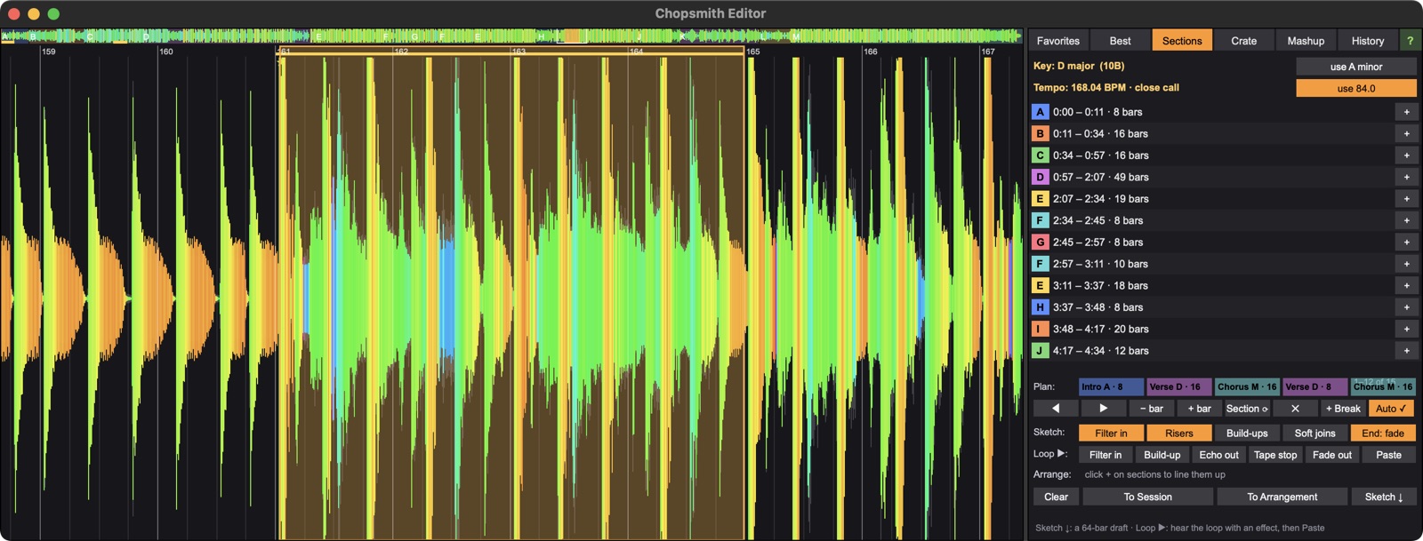1423x541 pixels.
Task: Click the Key: D major (10B) label
Action: tap(1079, 66)
